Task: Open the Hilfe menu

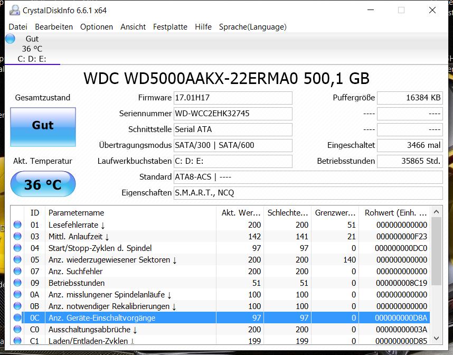Action: coord(203,27)
